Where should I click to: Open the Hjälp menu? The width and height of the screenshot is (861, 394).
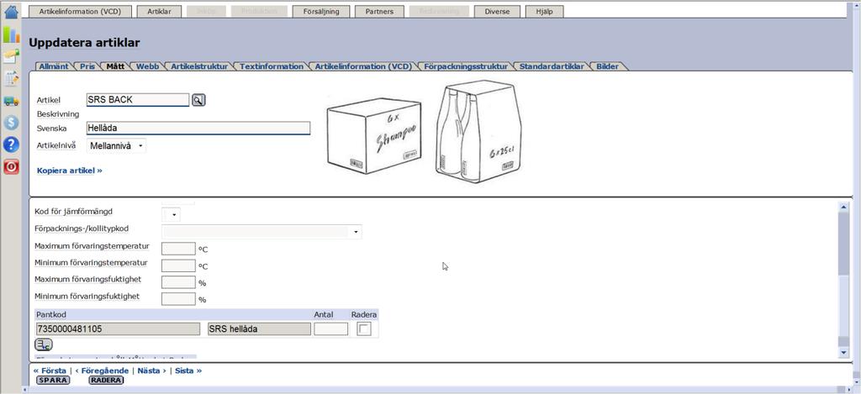544,12
